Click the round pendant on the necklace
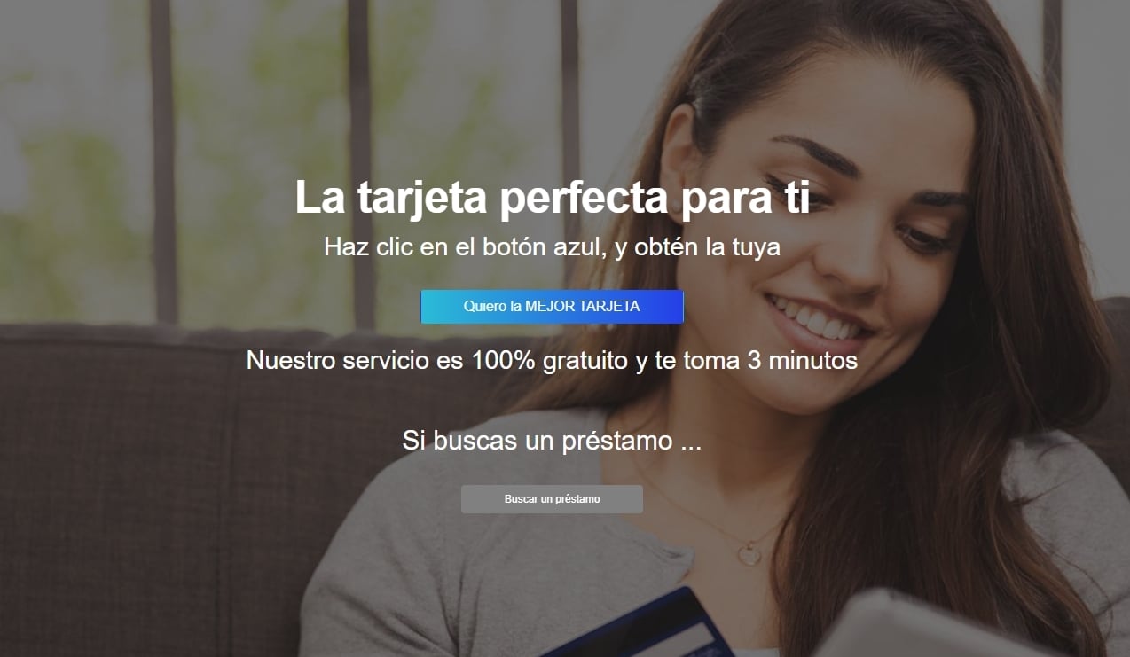The width and height of the screenshot is (1130, 657). coord(751,551)
